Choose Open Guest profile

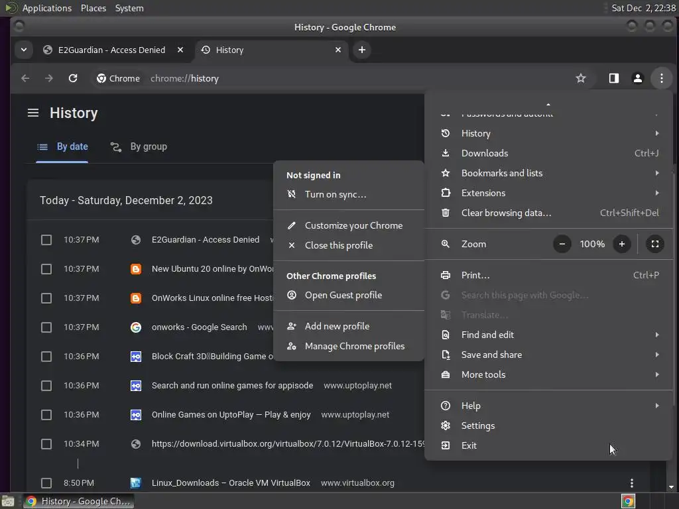tap(349, 295)
